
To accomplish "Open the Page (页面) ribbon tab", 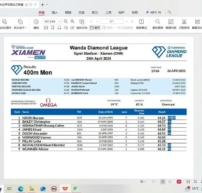I will pyautogui.click(x=81, y=13).
